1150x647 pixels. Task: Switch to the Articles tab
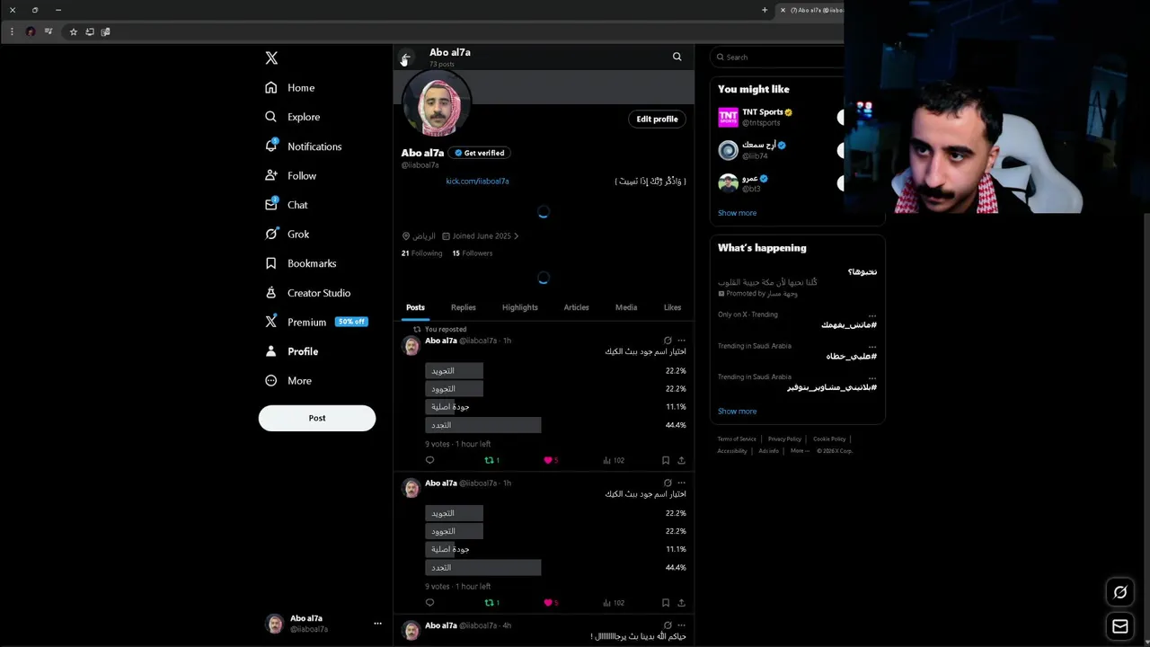577,307
